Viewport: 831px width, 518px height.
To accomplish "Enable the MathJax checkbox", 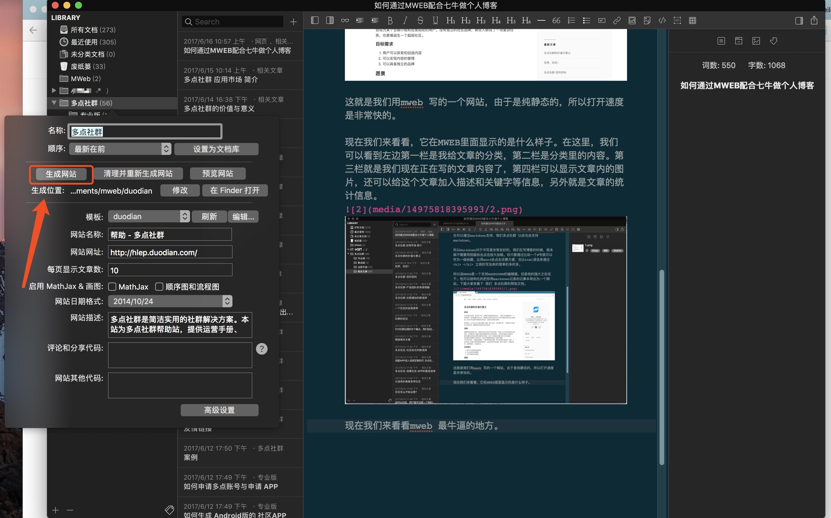I will pos(112,287).
